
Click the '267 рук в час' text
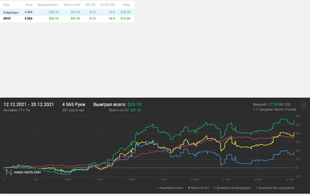pos(74,110)
